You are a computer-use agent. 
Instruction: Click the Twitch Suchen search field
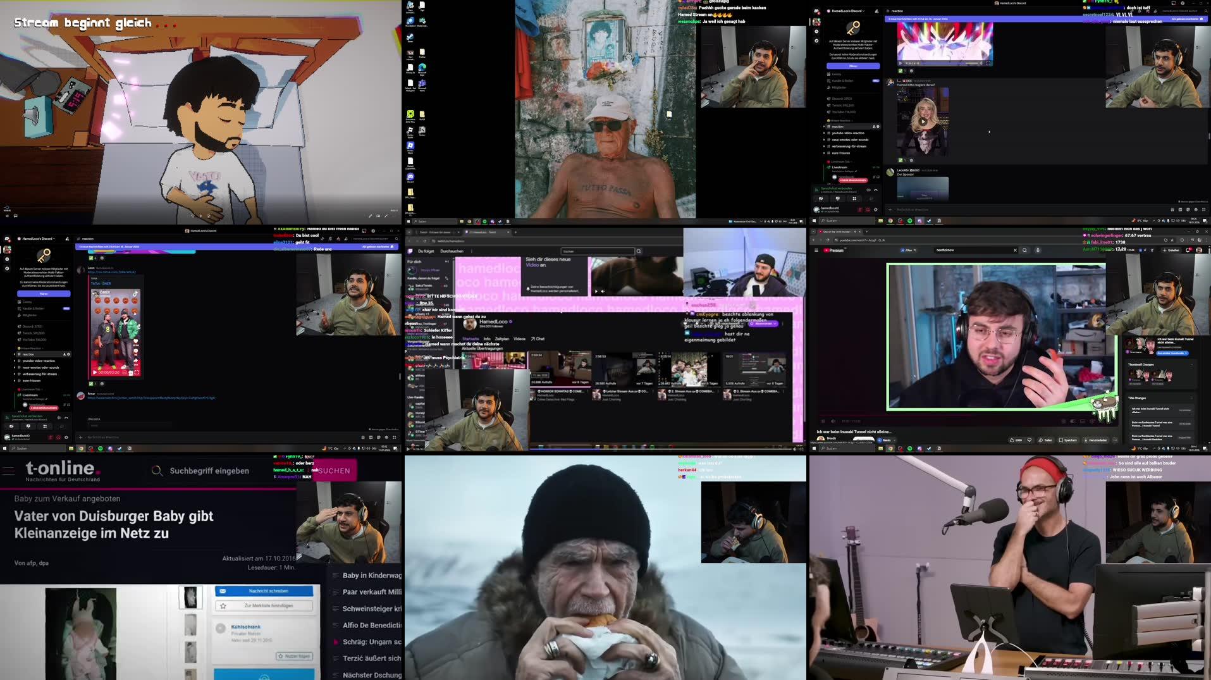click(x=597, y=251)
